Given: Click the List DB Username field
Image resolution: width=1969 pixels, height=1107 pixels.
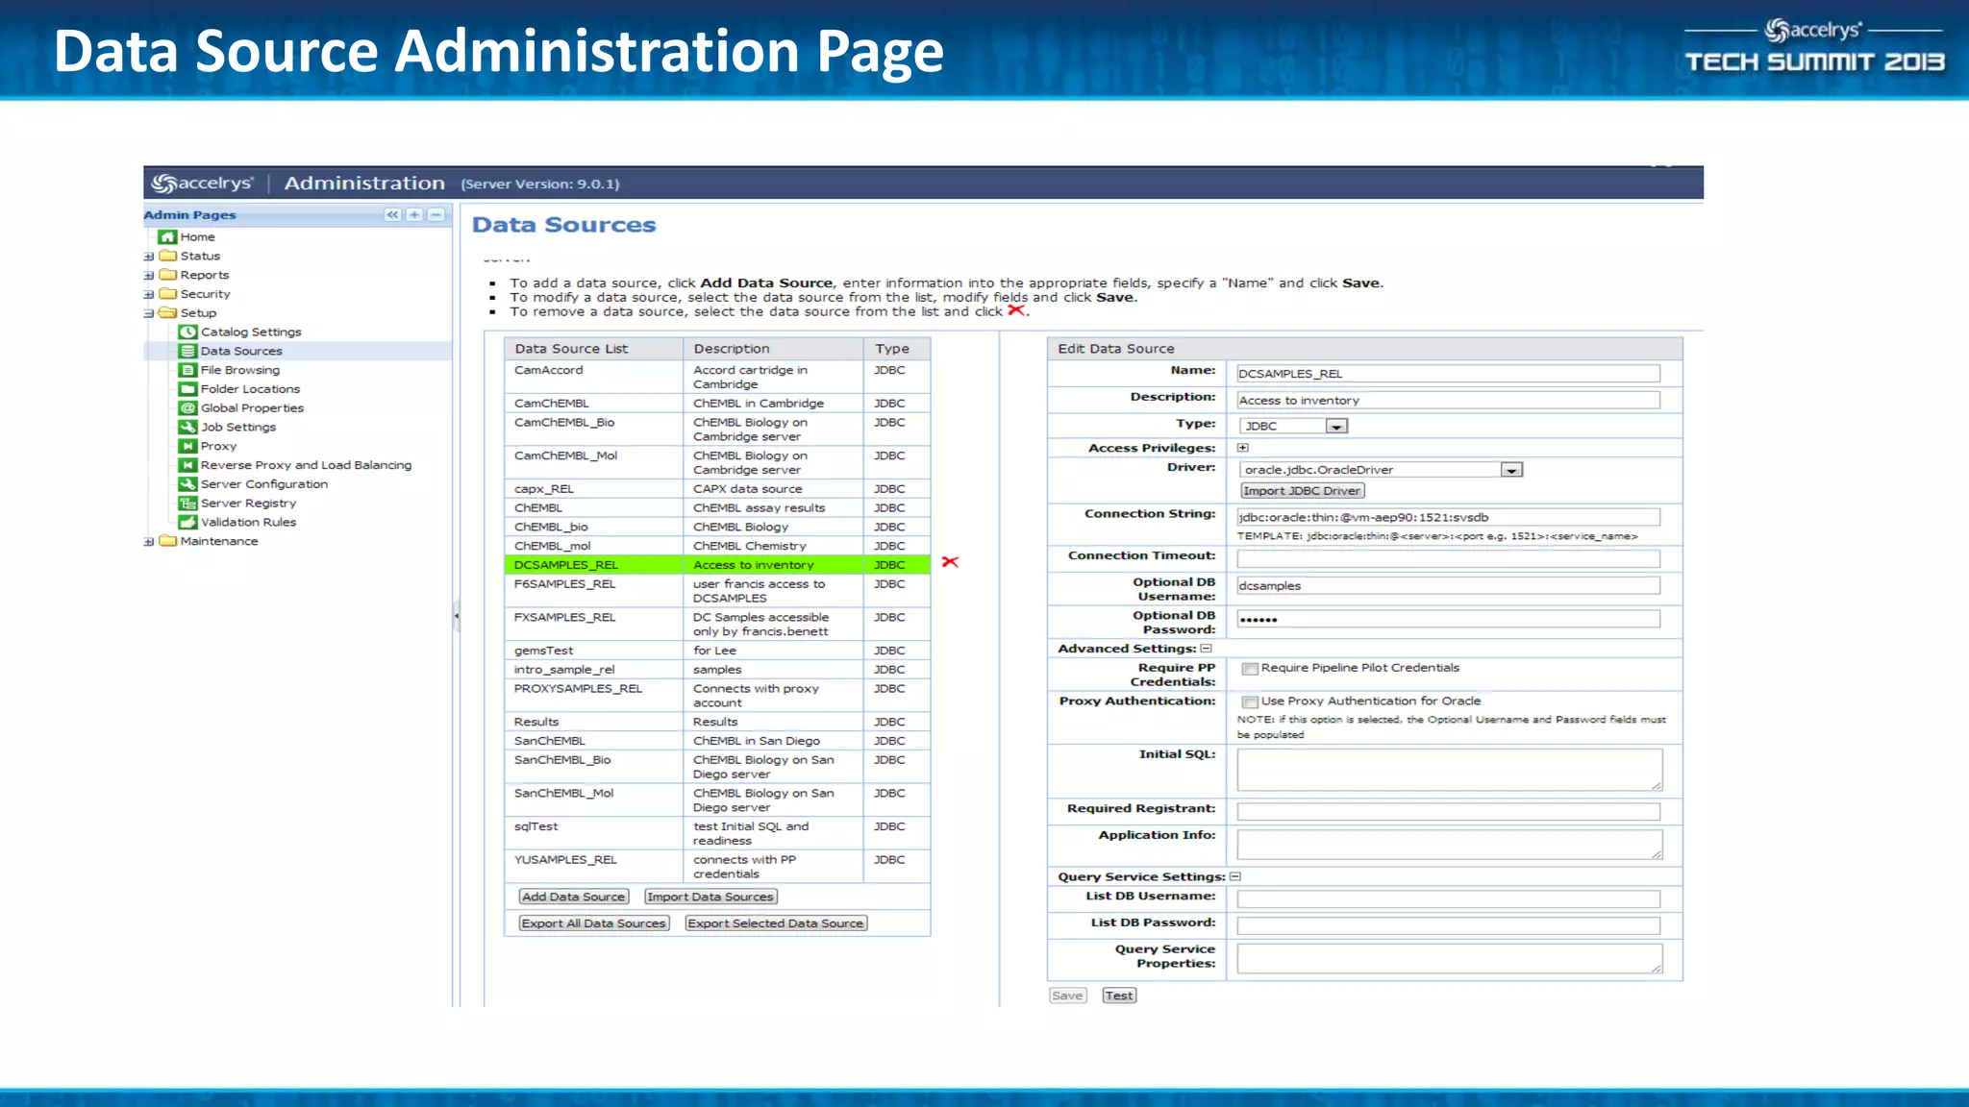Looking at the screenshot, I should pyautogui.click(x=1448, y=899).
